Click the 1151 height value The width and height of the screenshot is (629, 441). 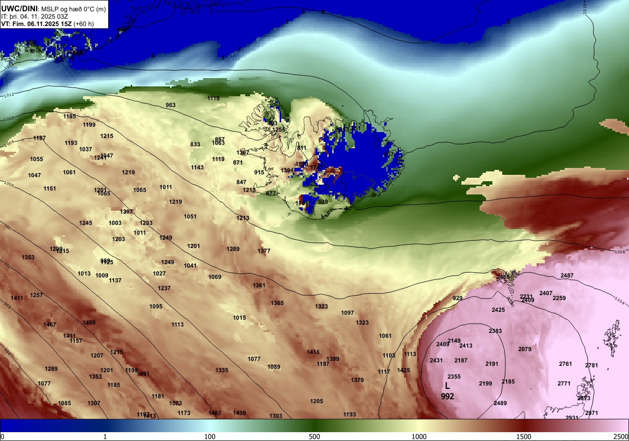[x=50, y=189]
